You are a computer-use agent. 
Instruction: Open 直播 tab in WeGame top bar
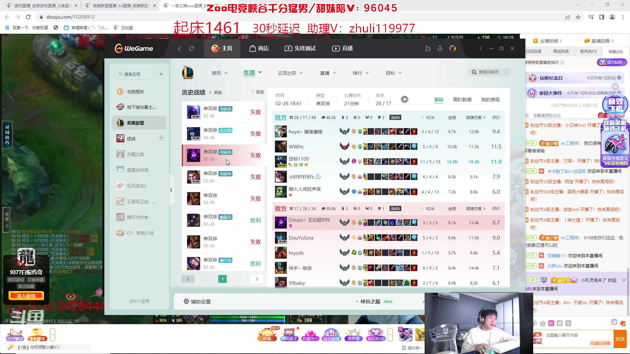click(x=342, y=49)
